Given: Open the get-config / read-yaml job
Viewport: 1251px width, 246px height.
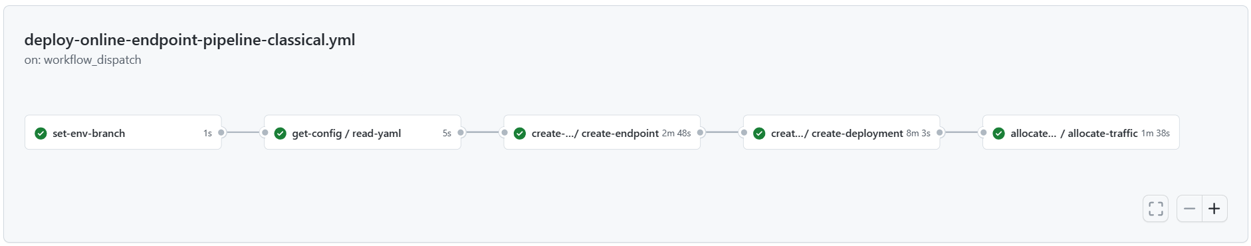Looking at the screenshot, I should 362,132.
